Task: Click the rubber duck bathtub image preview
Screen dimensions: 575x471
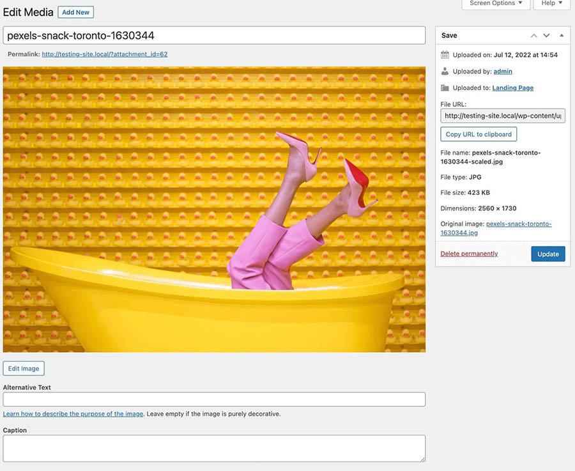Action: pos(214,210)
